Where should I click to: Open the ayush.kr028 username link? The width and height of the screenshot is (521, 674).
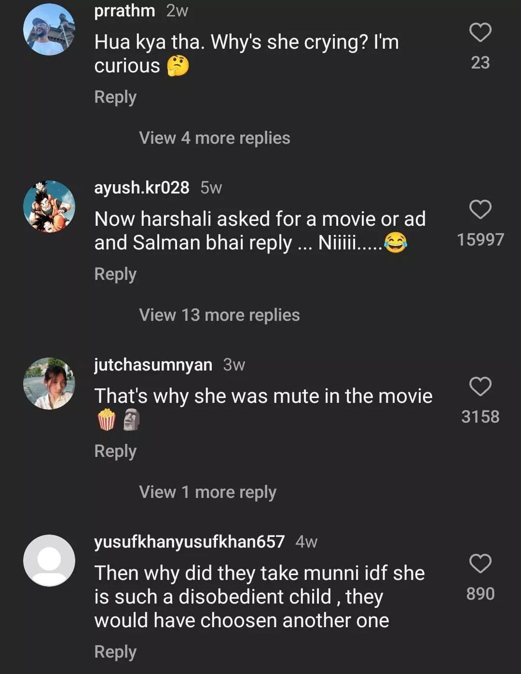click(142, 188)
